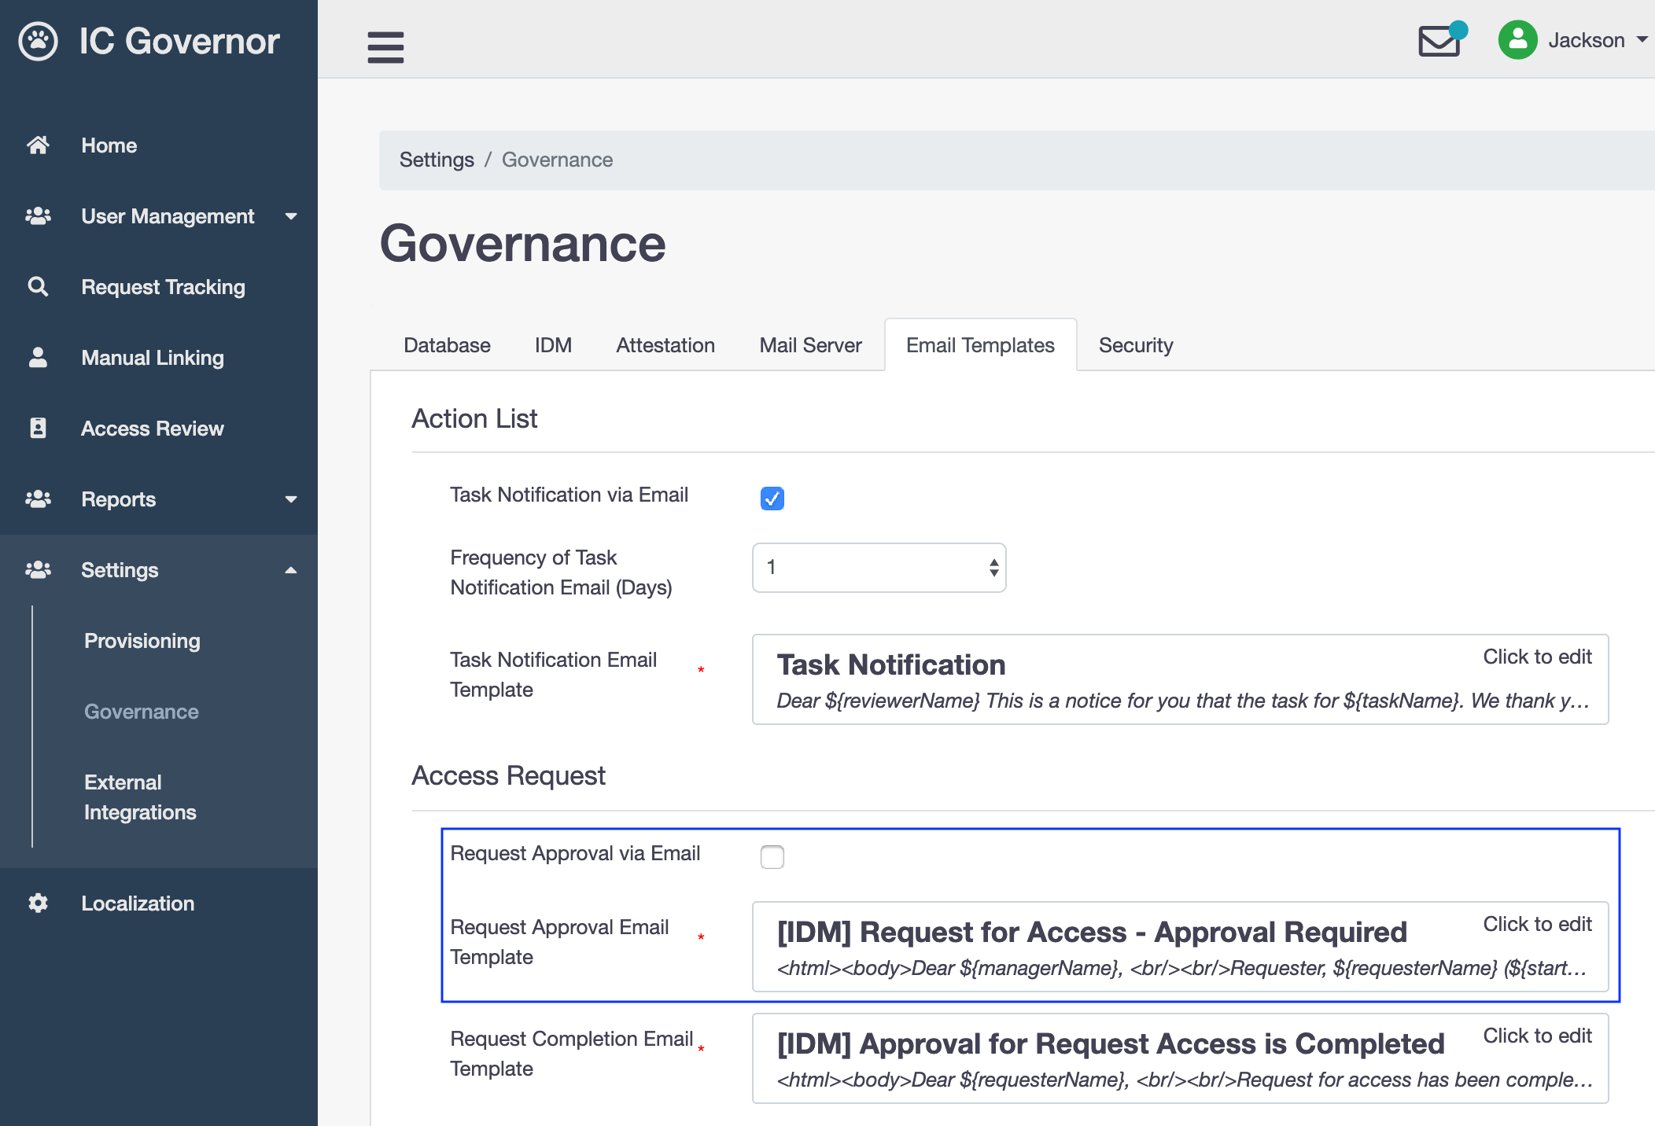Click the Settings group icon in sidebar
This screenshot has height=1126, width=1655.
[38, 570]
